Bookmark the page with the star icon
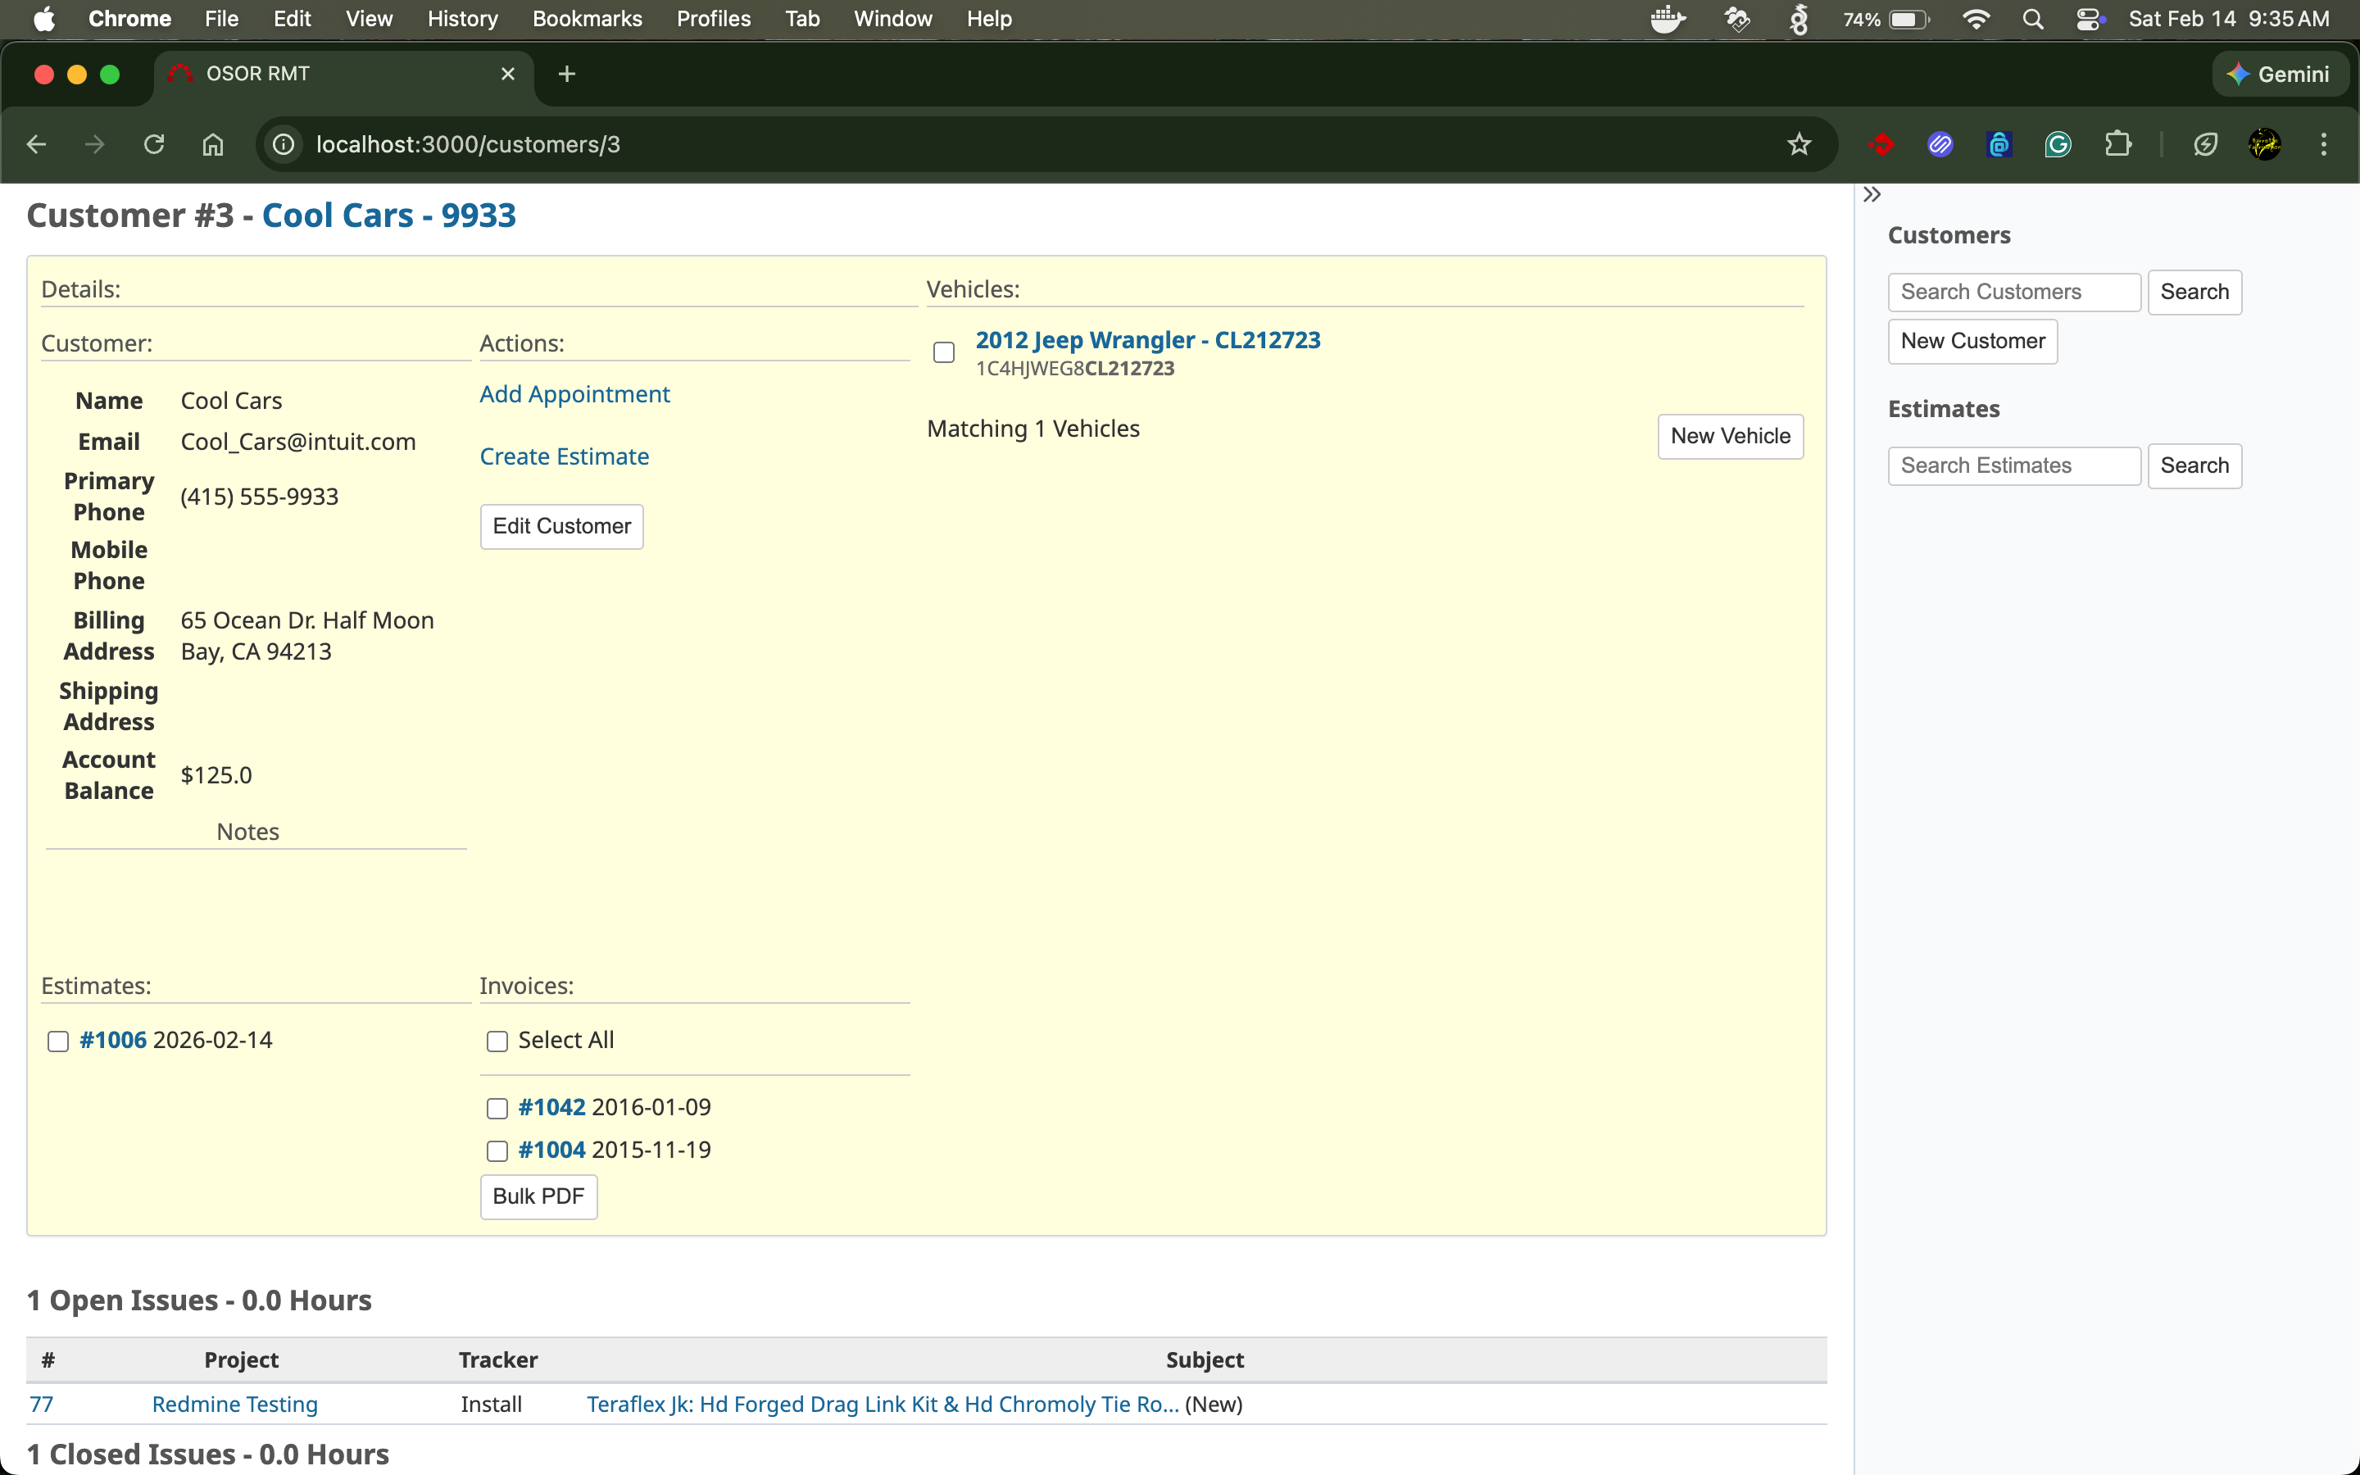 [x=1799, y=144]
